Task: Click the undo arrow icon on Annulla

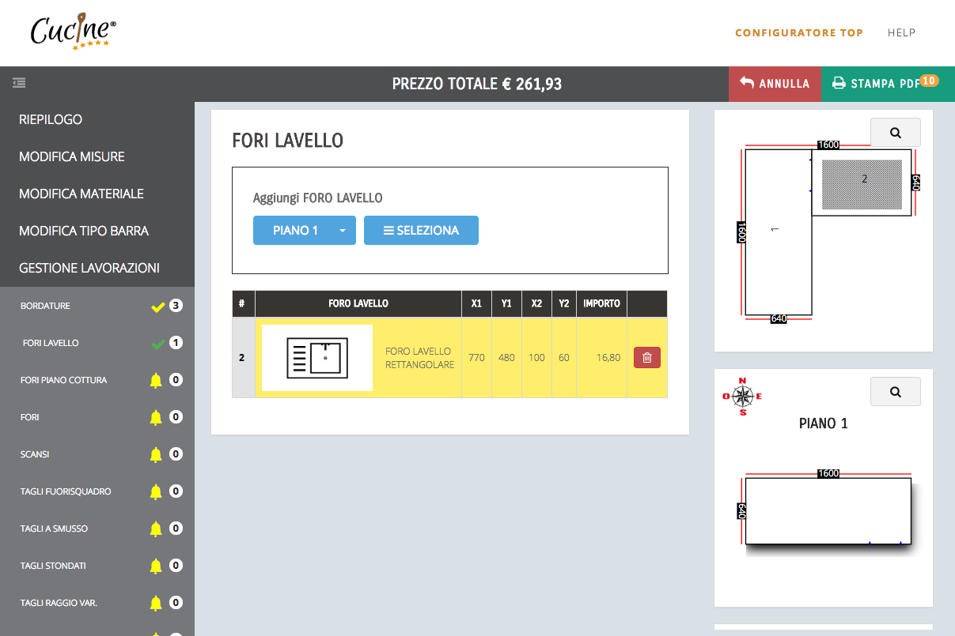Action: 746,82
